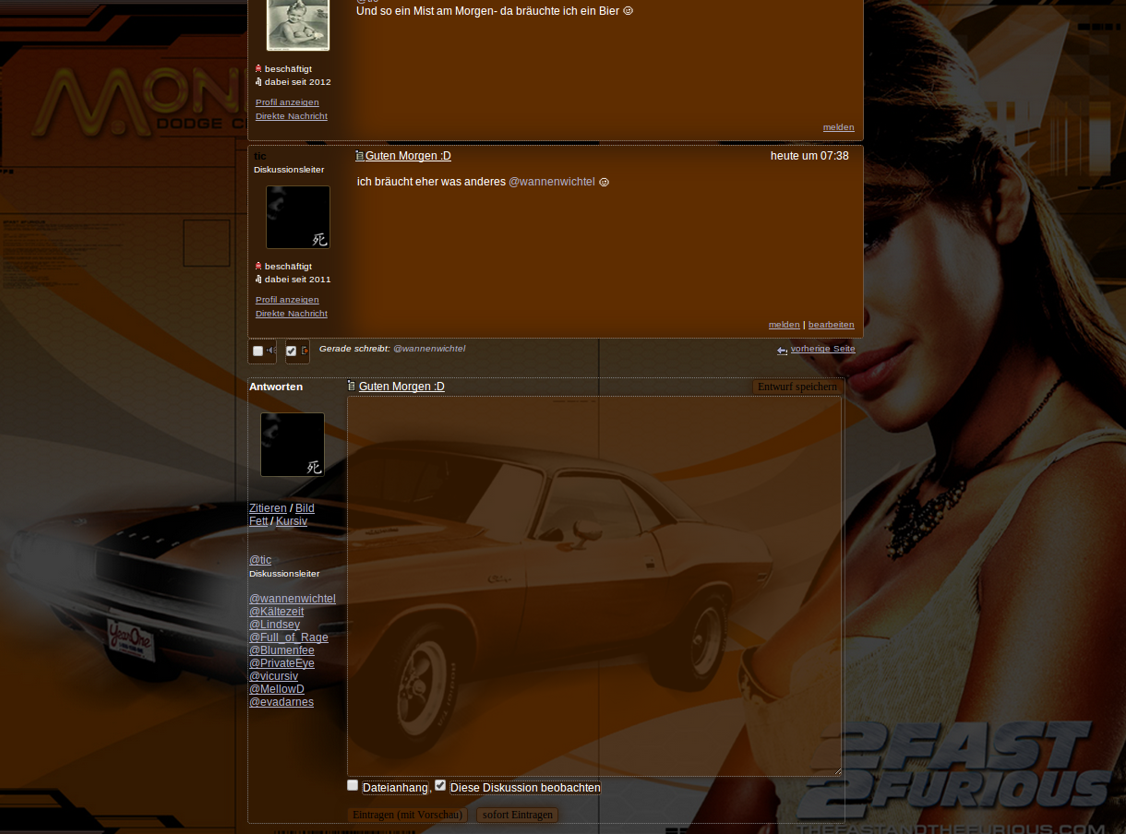The width and height of the screenshot is (1126, 834).
Task: Click bearbeiten on tic's post
Action: coord(831,325)
